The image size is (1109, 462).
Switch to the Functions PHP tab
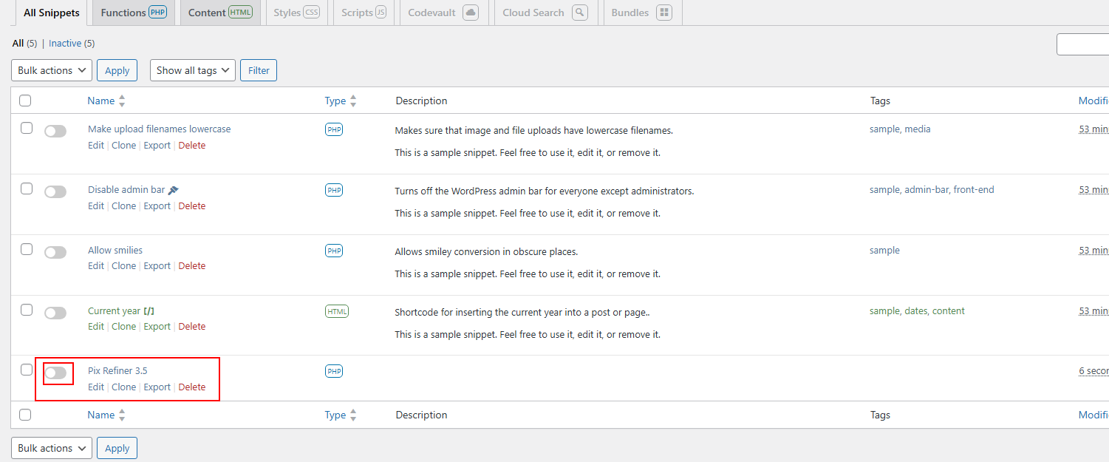pos(133,12)
